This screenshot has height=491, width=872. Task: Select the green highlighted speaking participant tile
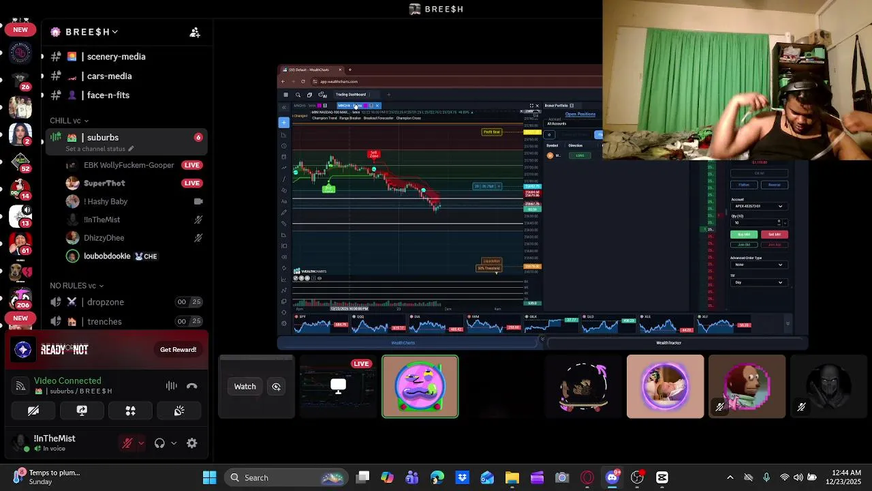coord(420,387)
